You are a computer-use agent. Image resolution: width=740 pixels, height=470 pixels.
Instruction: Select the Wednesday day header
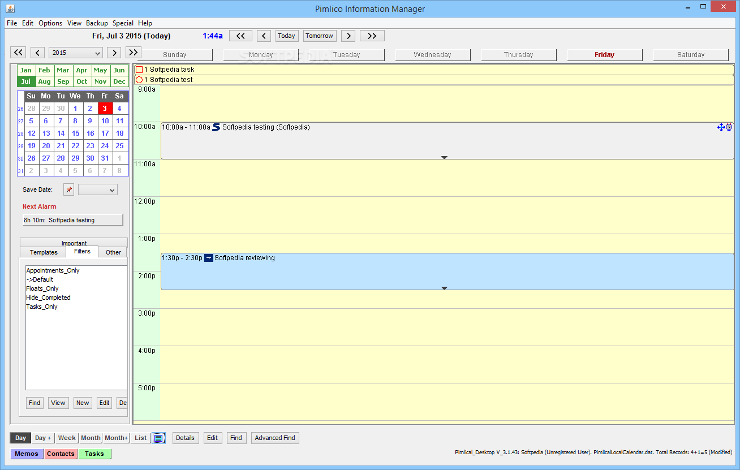pos(432,55)
